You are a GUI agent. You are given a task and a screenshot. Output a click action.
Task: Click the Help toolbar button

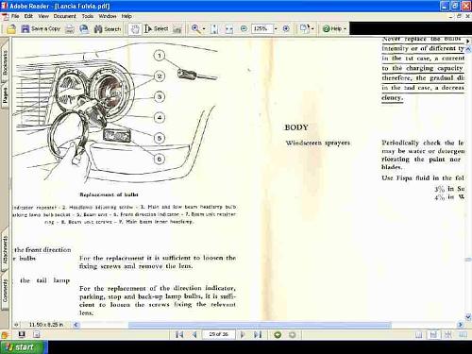332,28
